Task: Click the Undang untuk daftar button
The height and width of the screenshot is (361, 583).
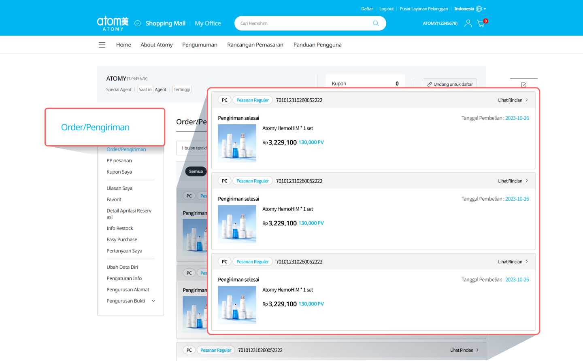Action: pos(449,84)
